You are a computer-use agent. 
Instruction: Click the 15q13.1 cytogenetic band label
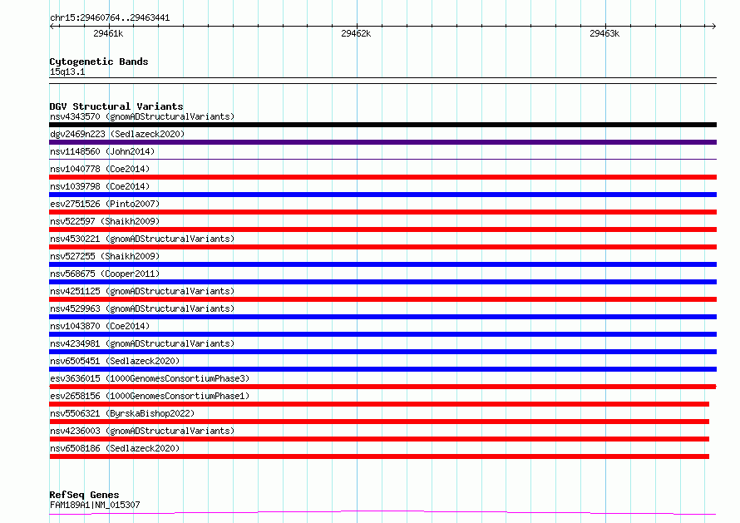[67, 72]
